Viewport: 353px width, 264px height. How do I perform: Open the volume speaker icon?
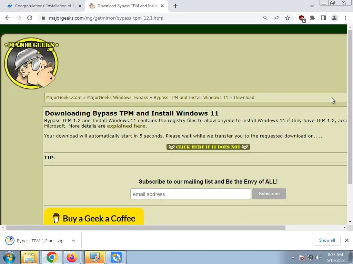318,257
